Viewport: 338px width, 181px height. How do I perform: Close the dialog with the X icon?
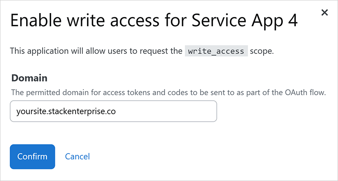point(324,13)
